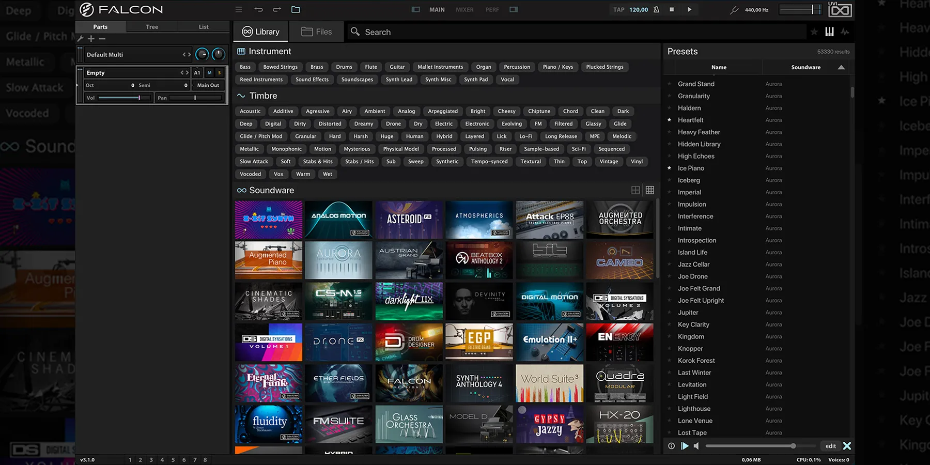This screenshot has height=465, width=930.
Task: Click the tuning fork icon
Action: (x=734, y=10)
